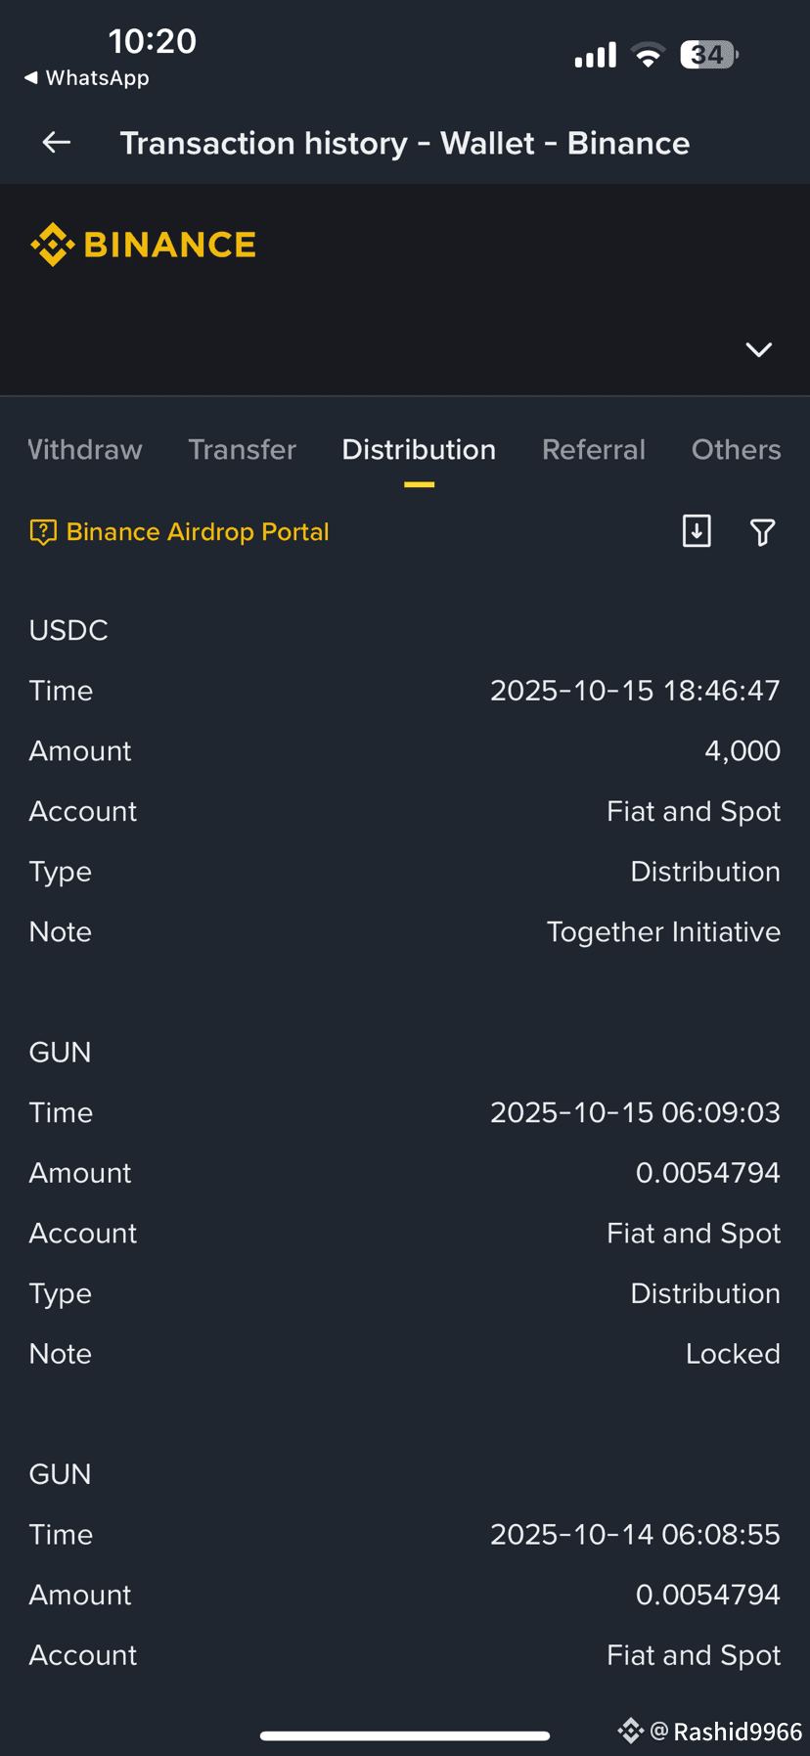Tap the battery status icon
Viewport: 810px width, 1756px height.
point(709,55)
